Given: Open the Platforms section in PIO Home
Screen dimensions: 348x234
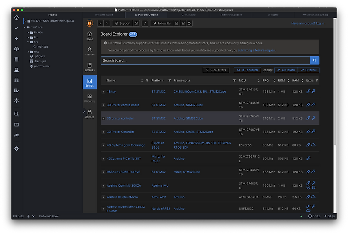Looking at the screenshot, I should 90,98.
